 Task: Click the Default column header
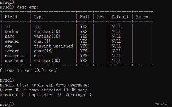[x=120, y=17]
